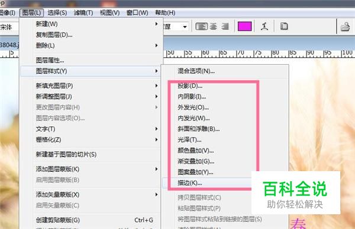This screenshot has height=229, width=355.
Task: Open the warped text icon
Action: (264, 27)
